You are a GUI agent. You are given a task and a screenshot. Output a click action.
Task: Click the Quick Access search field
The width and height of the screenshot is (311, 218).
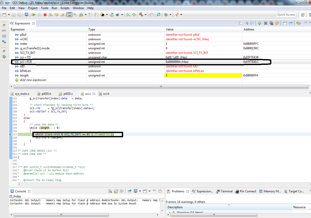tap(286, 15)
